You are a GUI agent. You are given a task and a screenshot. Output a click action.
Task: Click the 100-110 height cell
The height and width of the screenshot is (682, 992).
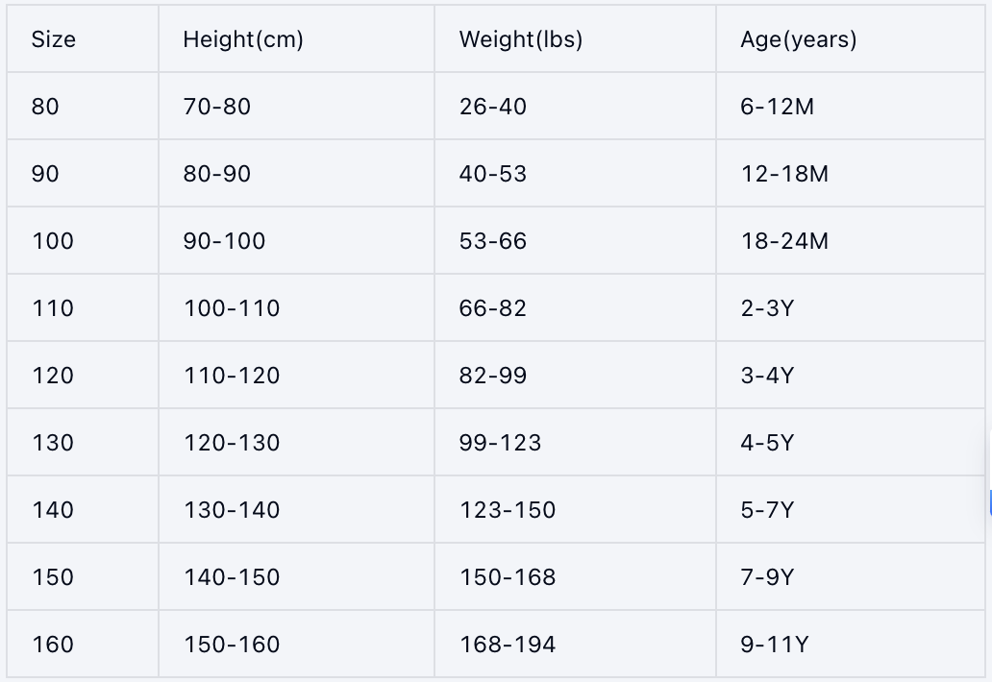coord(232,308)
